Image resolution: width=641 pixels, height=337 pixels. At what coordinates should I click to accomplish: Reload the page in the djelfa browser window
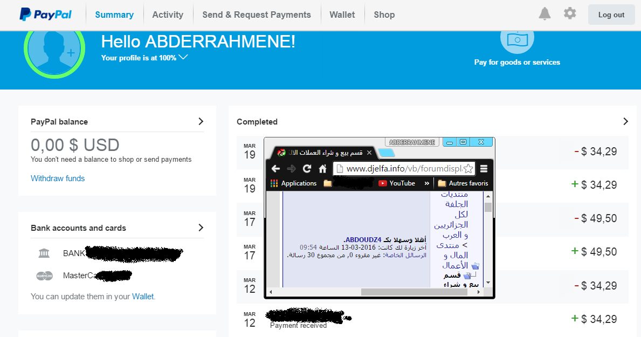[x=307, y=168]
